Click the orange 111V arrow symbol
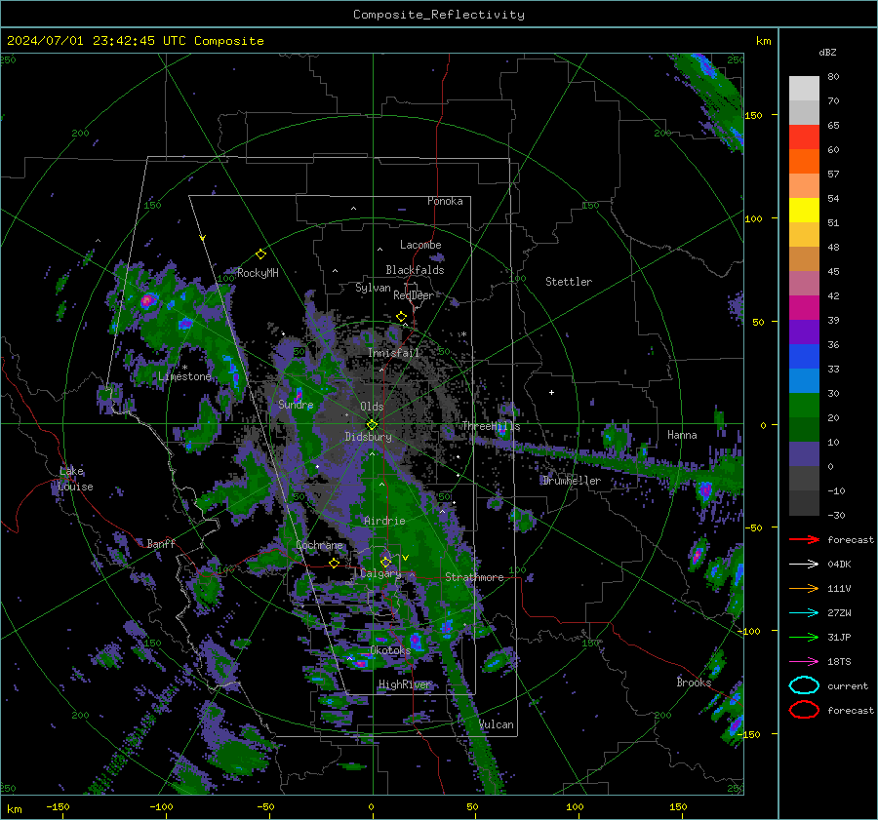 tap(804, 588)
